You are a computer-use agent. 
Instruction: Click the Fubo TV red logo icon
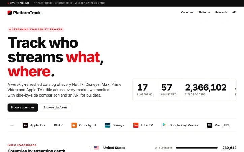(x=136, y=125)
